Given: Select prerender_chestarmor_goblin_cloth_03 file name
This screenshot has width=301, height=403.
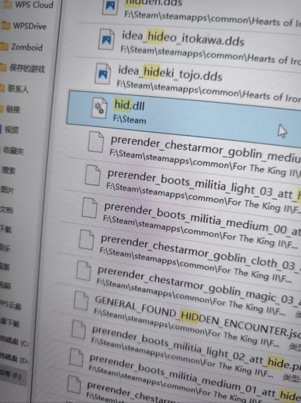Looking at the screenshot, I should coord(201,253).
